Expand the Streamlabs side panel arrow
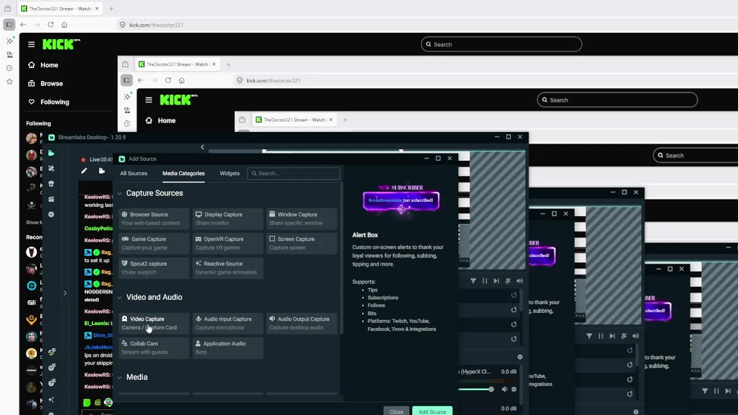738x415 pixels. click(65, 293)
